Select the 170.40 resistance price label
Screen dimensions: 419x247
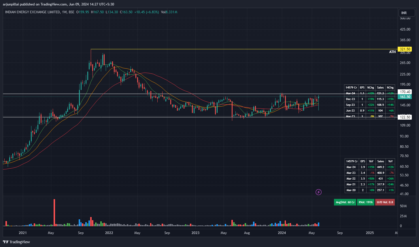point(404,92)
